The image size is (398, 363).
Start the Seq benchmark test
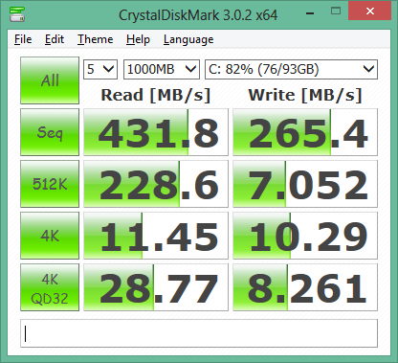click(50, 132)
